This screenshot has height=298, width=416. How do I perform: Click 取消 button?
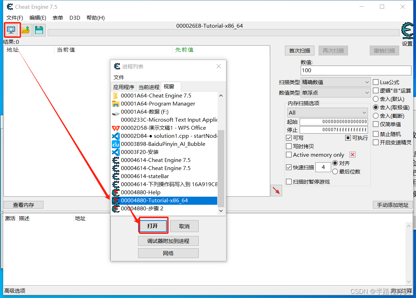tap(184, 226)
